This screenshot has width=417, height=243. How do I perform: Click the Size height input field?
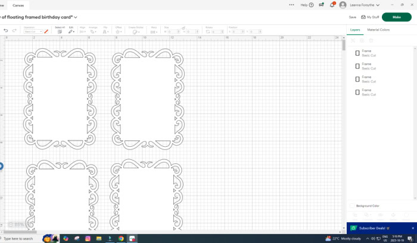pyautogui.click(x=192, y=31)
